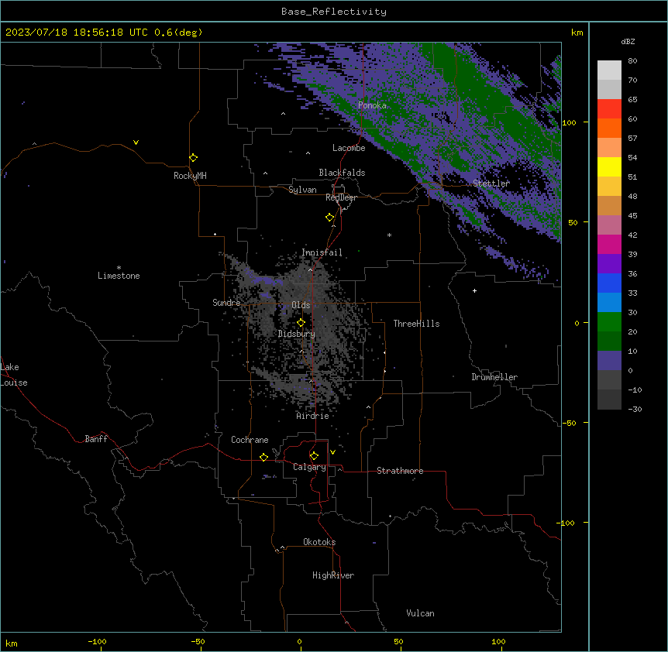
Task: Click the yellow V marker northwest of RockyMH
Action: 136,142
